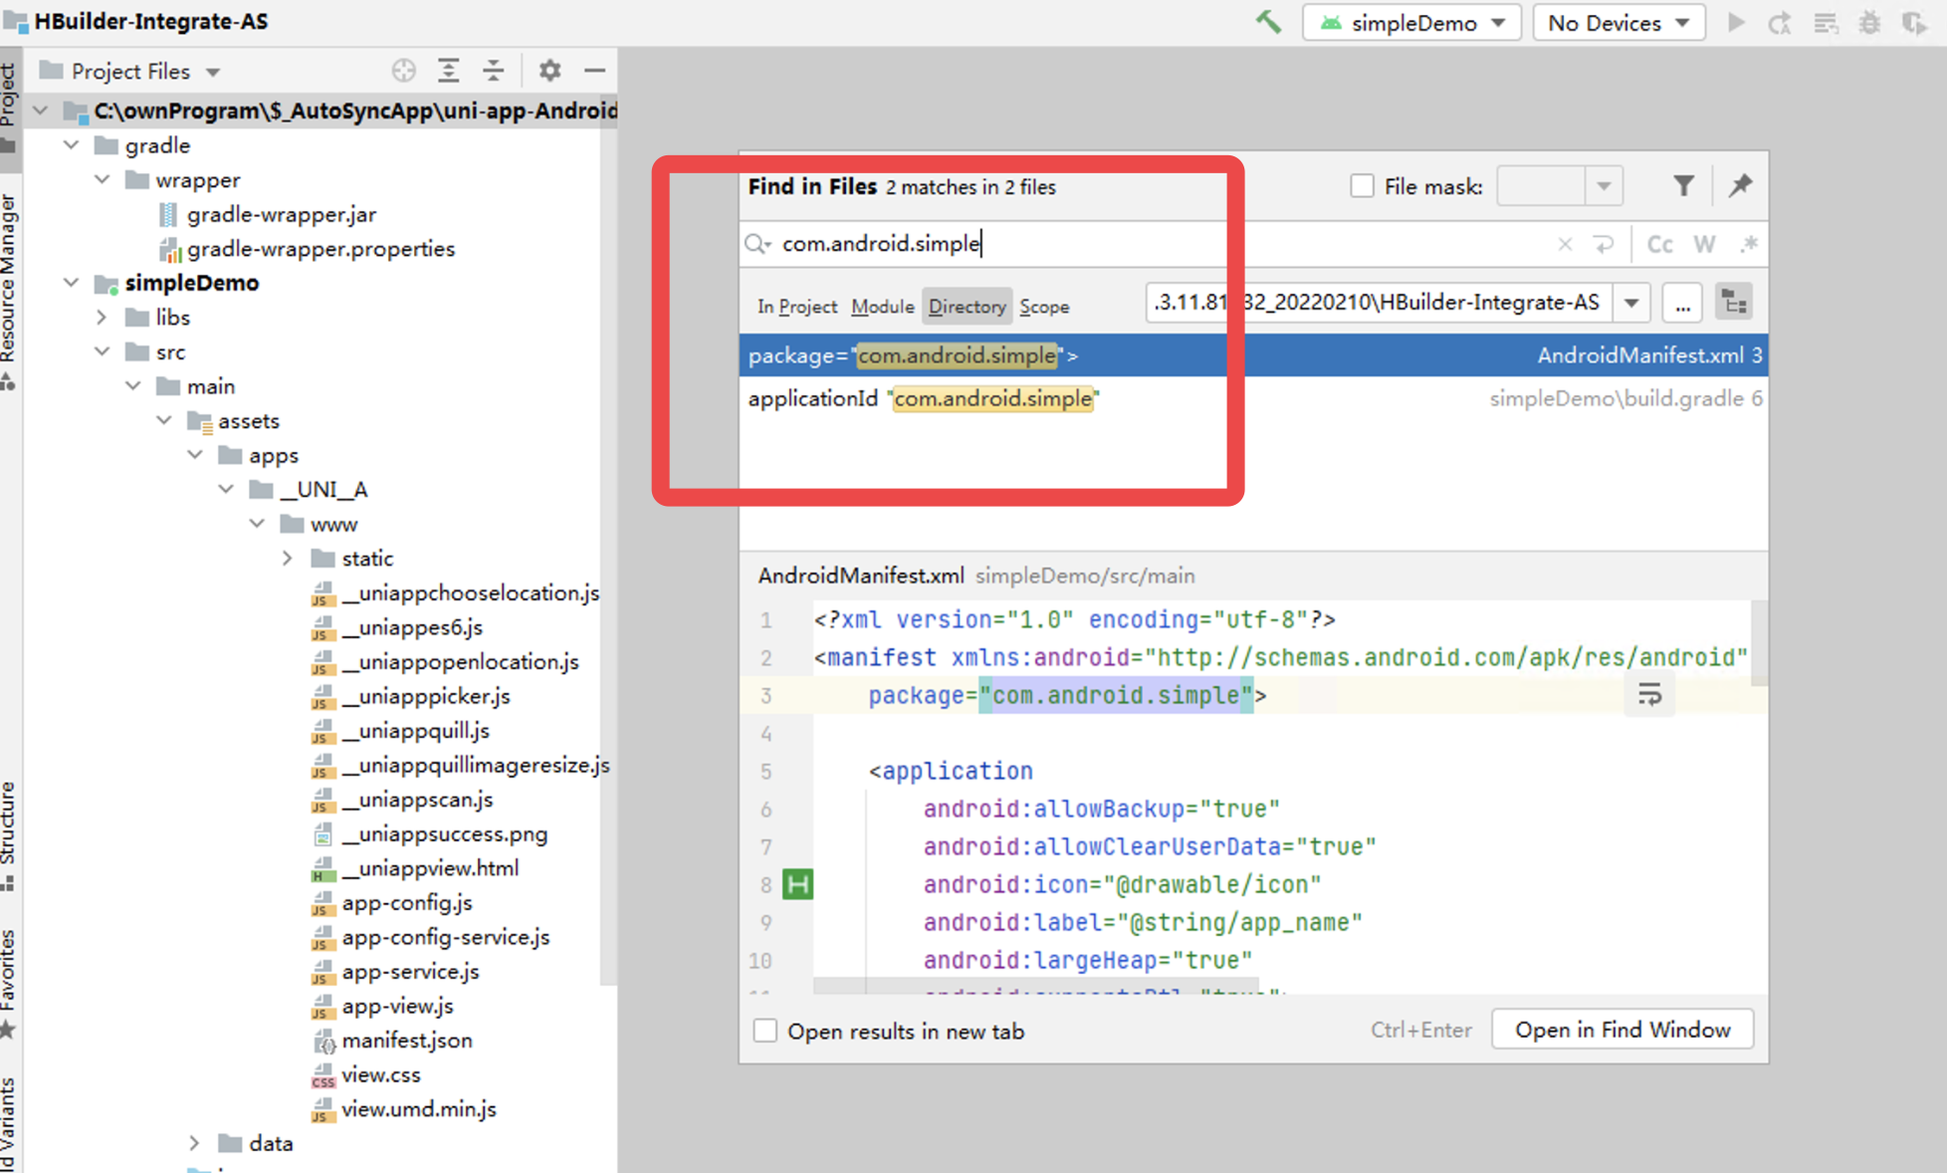This screenshot has width=1947, height=1173.
Task: Enable Open results in new tab
Action: coord(764,1031)
